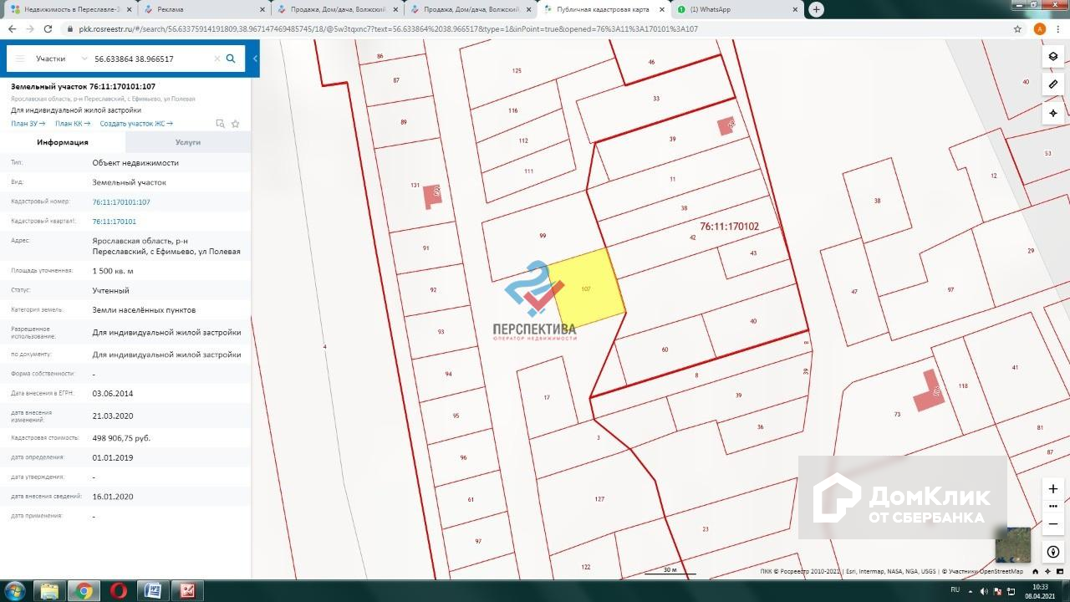This screenshot has height=602, width=1070.
Task: Open the План КК link
Action: tap(73, 124)
